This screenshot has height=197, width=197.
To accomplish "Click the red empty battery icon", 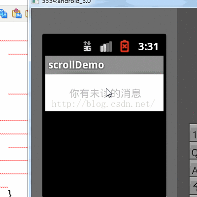I will pyautogui.click(x=125, y=46).
